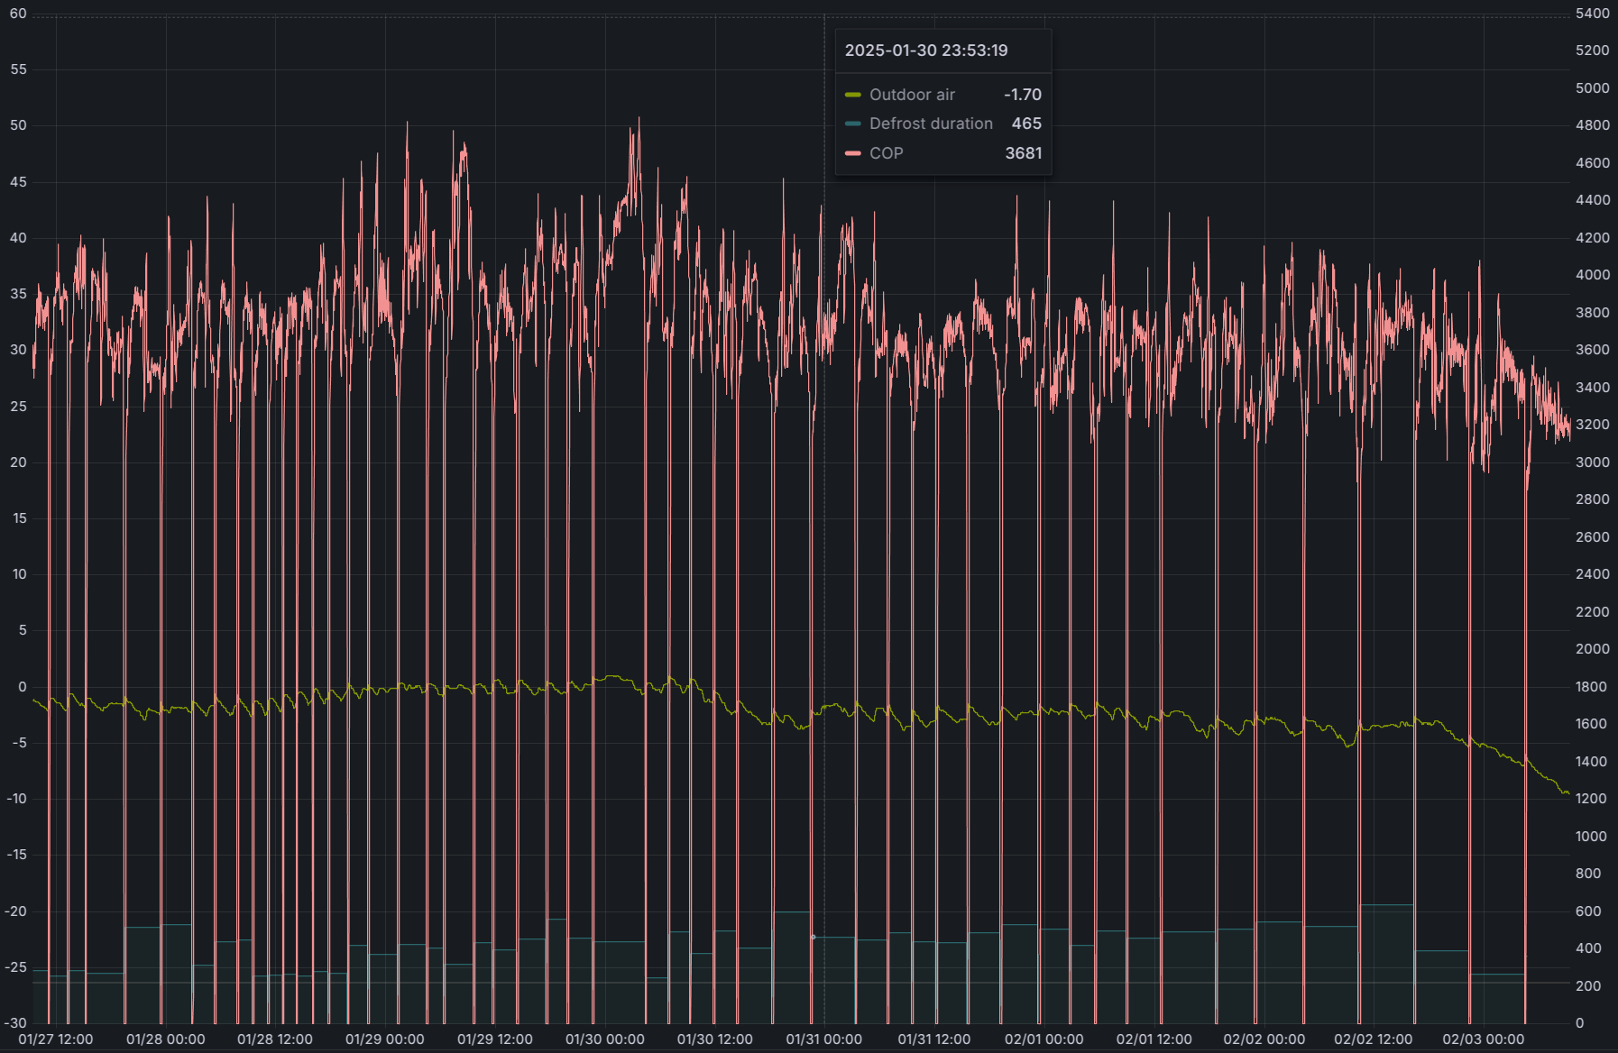This screenshot has width=1618, height=1053.
Task: Click the 2000 label on right axis
Action: pos(1592,649)
